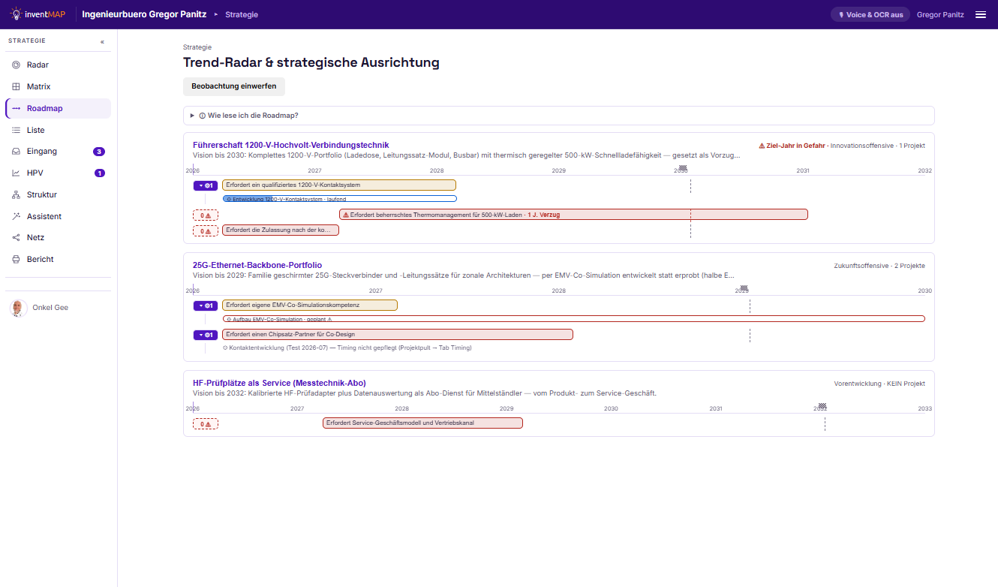Viewport: 998px width, 587px height.
Task: Click warning badge beside Zulassung bar
Action: (x=206, y=230)
